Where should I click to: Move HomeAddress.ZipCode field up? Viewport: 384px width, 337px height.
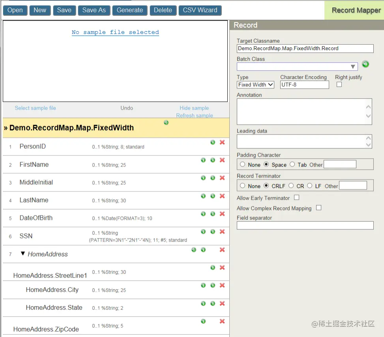(x=203, y=321)
